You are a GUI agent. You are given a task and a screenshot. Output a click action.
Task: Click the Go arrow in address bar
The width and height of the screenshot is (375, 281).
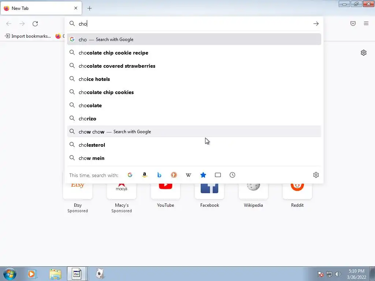[316, 24]
